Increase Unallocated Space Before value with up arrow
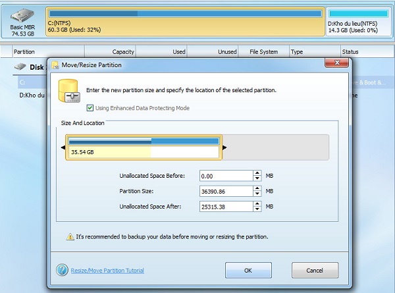This screenshot has height=293, width=395. [x=257, y=173]
